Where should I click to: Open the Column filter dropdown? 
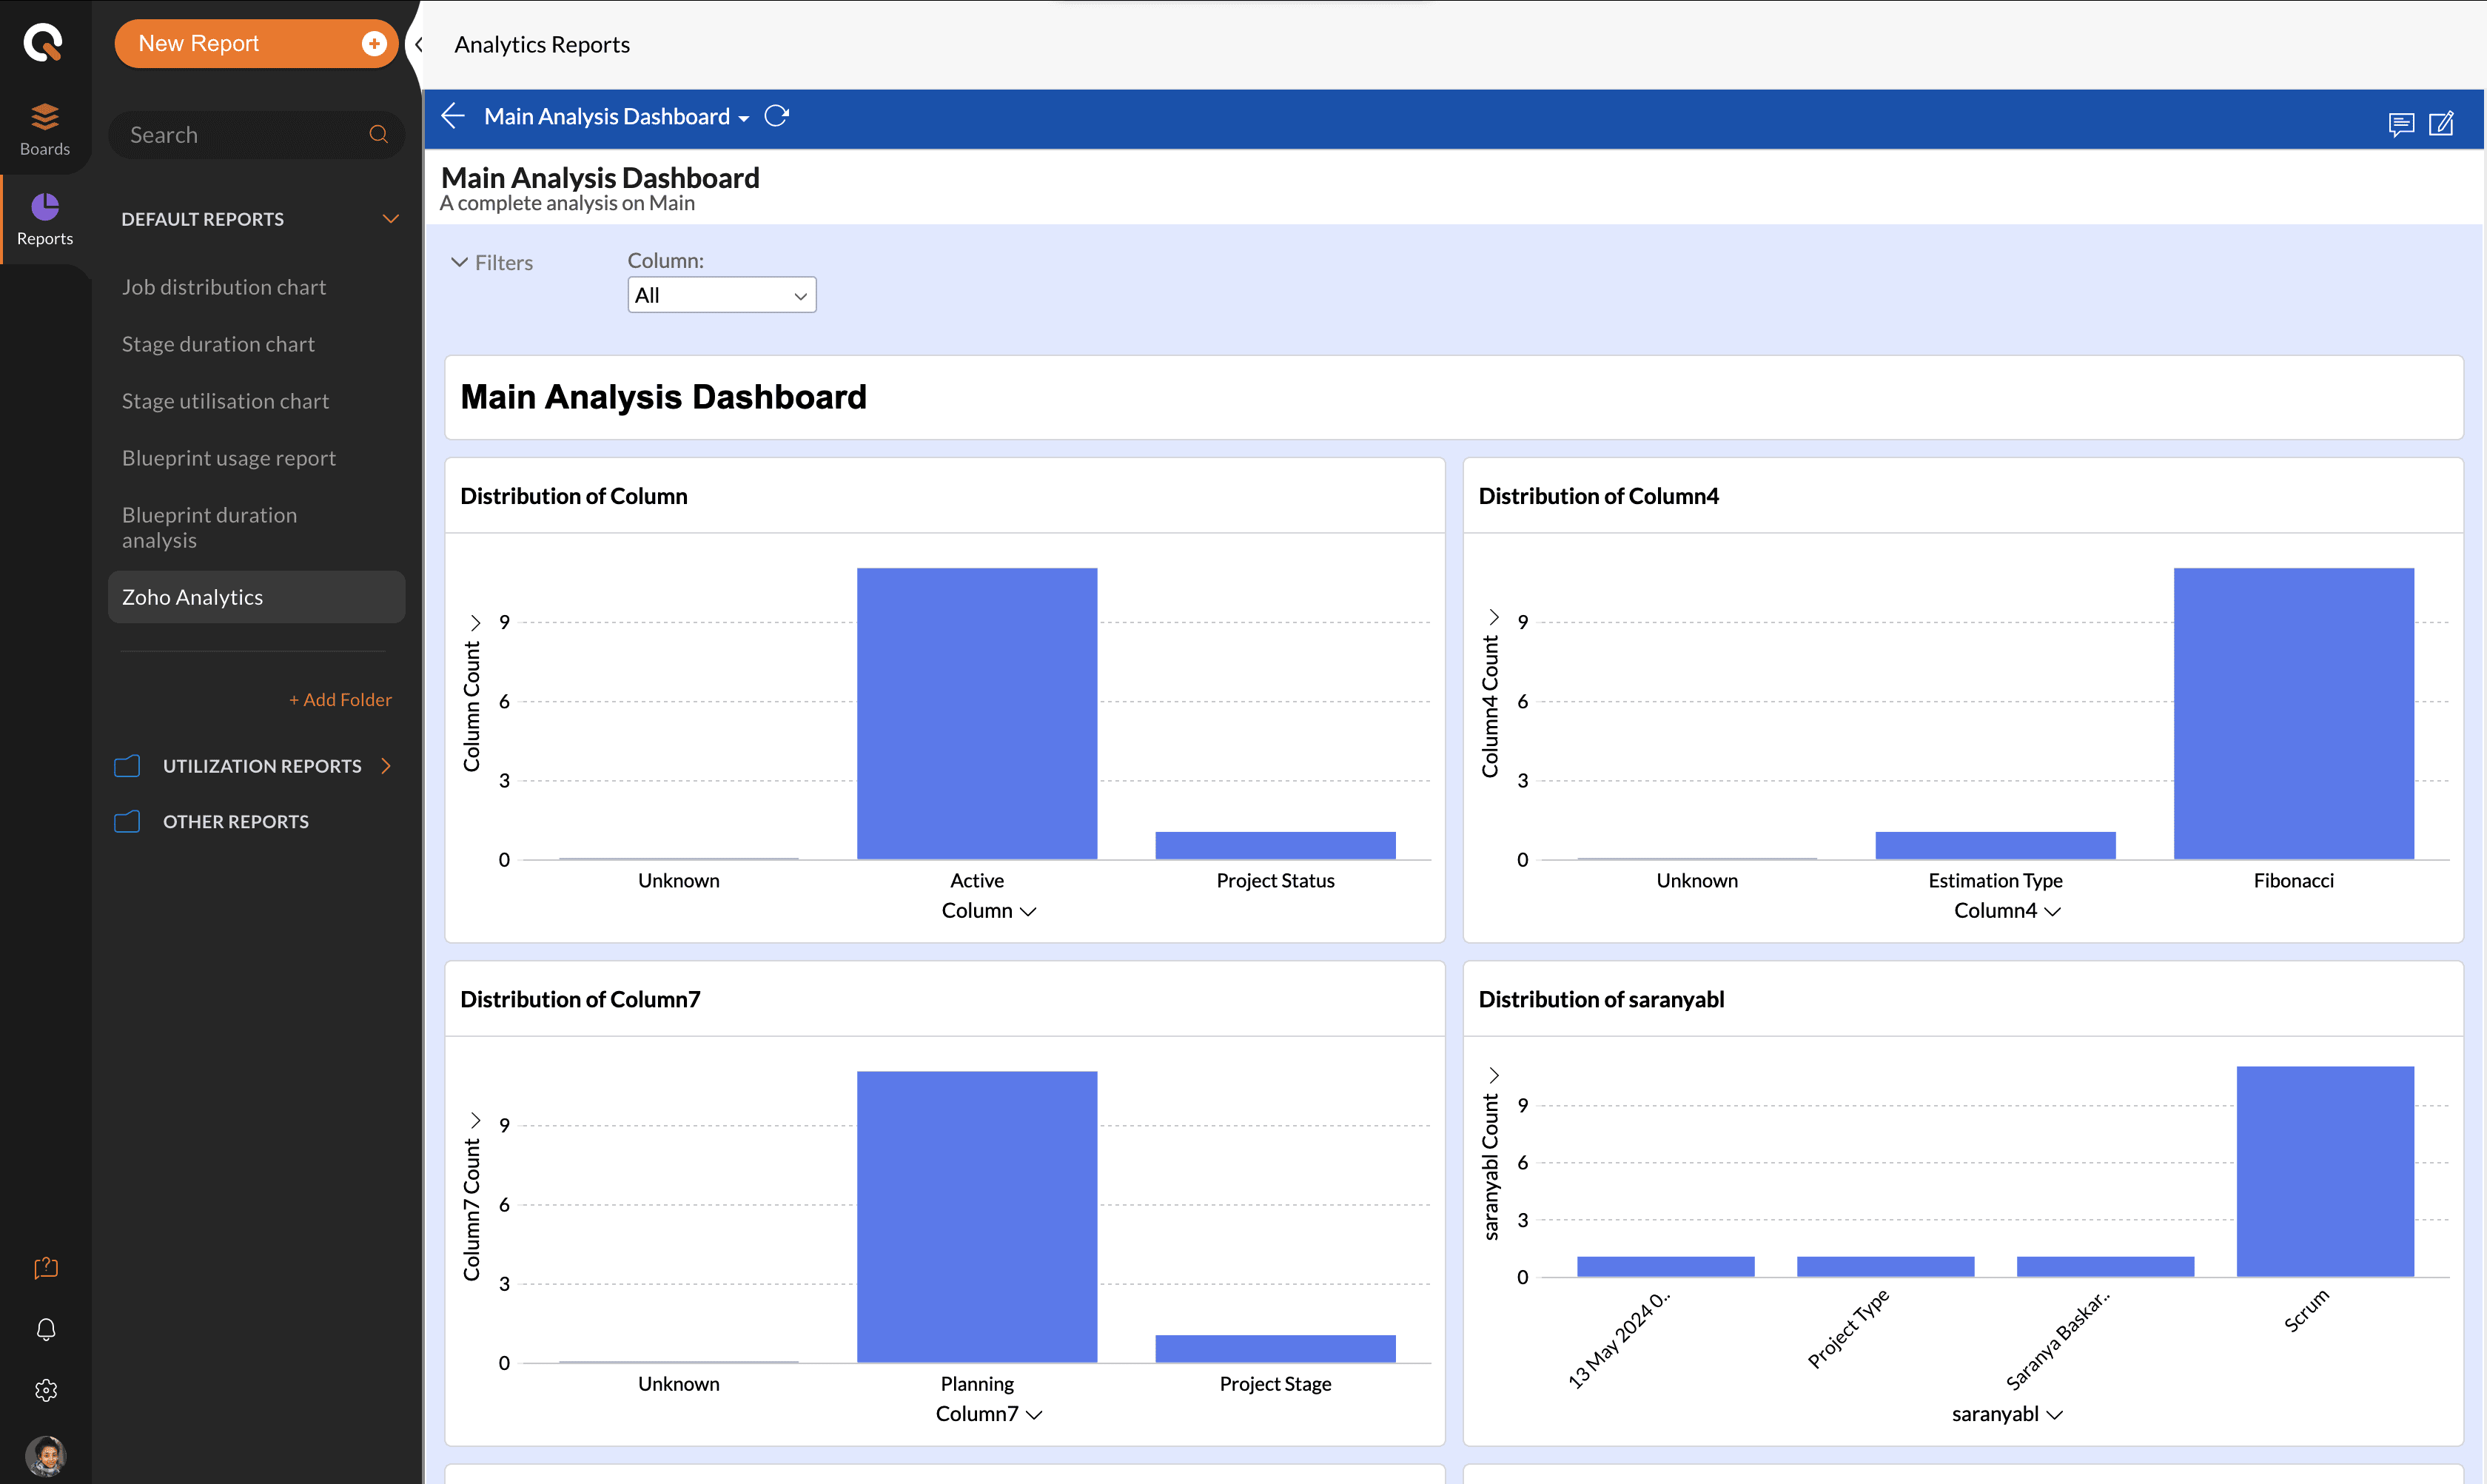click(721, 295)
